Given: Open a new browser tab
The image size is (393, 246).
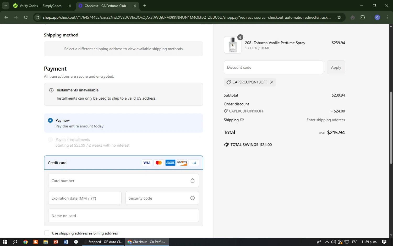Looking at the screenshot, I should pos(145,6).
